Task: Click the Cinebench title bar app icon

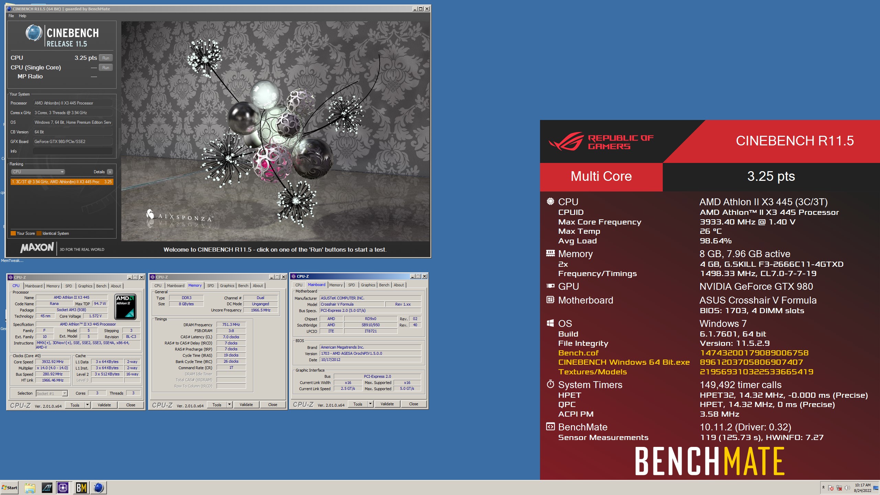Action: (x=9, y=9)
